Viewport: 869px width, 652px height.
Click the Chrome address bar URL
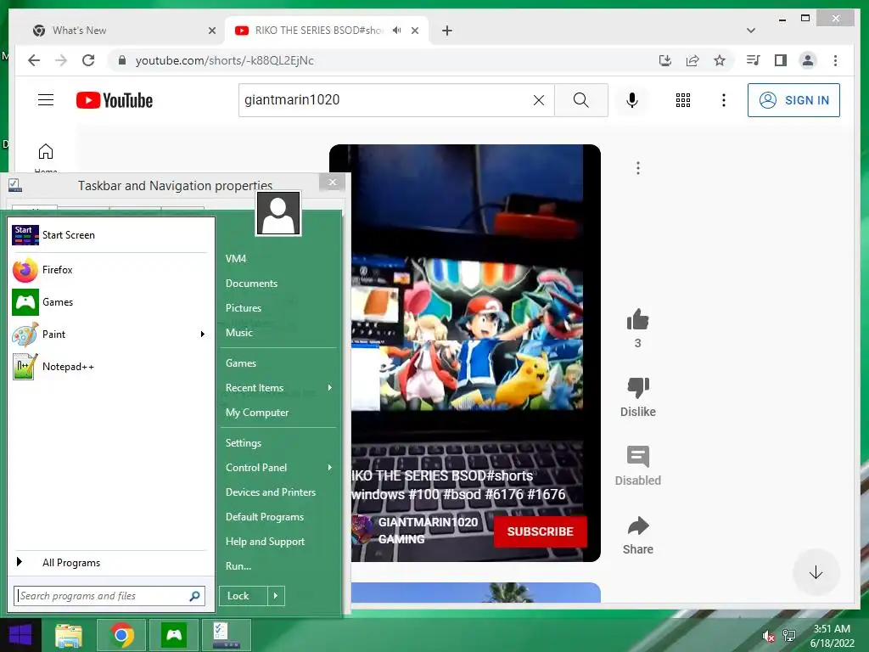(224, 60)
